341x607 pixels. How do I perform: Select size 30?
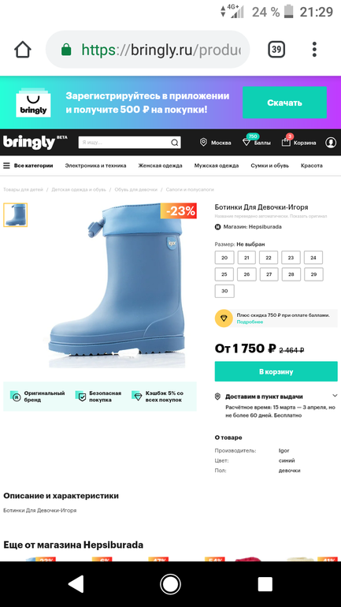pyautogui.click(x=224, y=291)
